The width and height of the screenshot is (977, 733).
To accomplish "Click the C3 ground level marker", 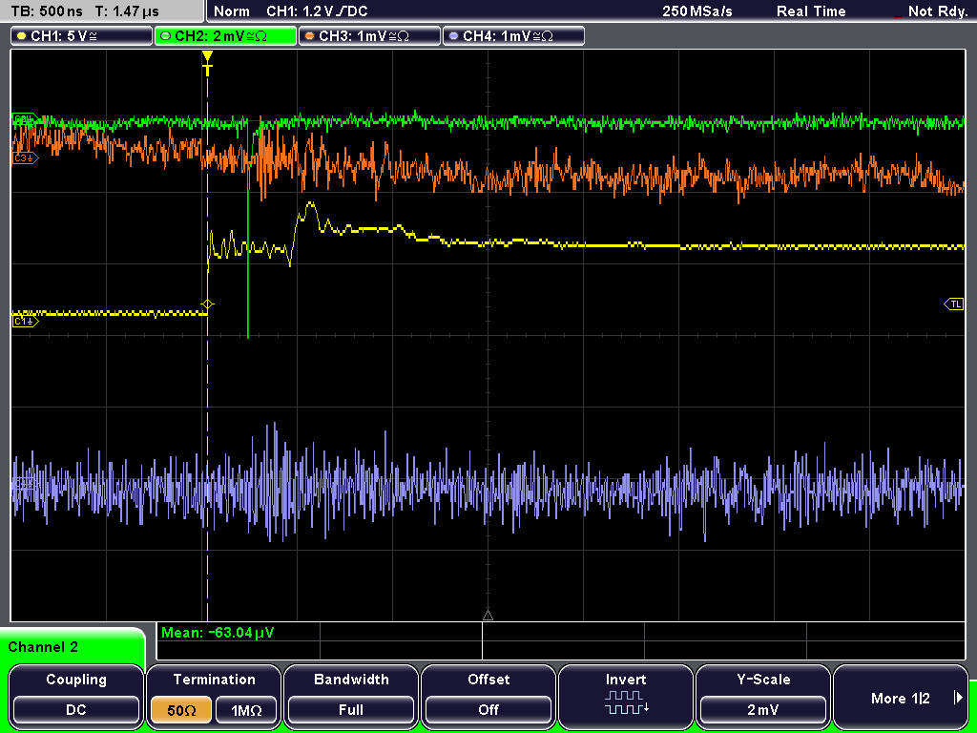I will (26, 158).
